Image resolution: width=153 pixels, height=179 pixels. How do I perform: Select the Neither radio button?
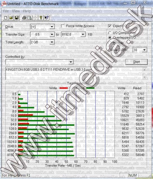(x=110, y=43)
